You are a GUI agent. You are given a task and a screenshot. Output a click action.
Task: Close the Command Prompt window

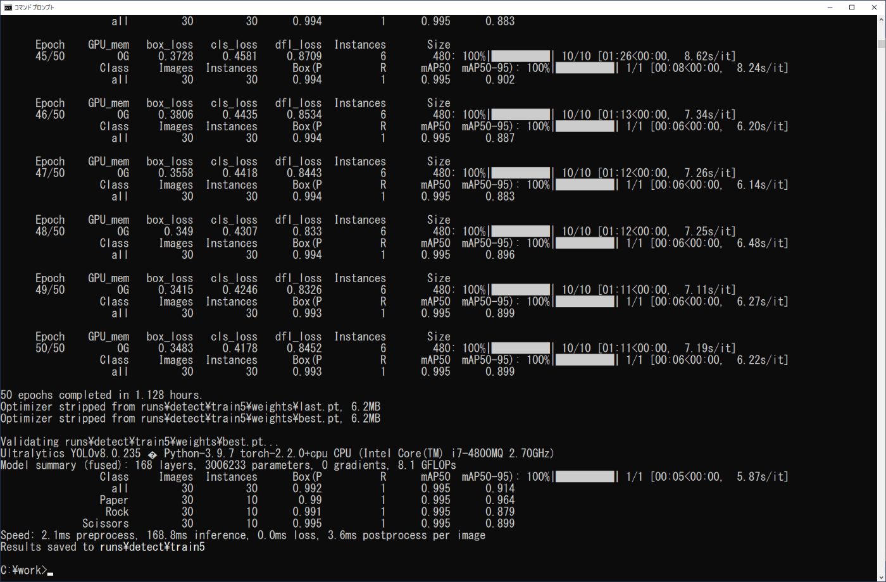pos(875,8)
